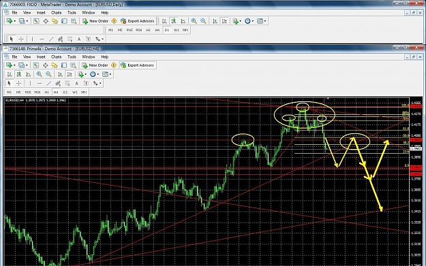Open Data Window icon in the Prime4x toolbar
Image resolution: width=426 pixels, height=266 pixels.
(46, 65)
